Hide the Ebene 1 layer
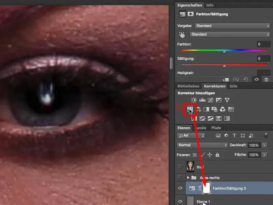 pyautogui.click(x=180, y=201)
